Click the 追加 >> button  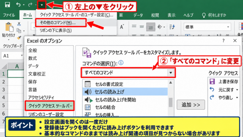(x=191, y=105)
